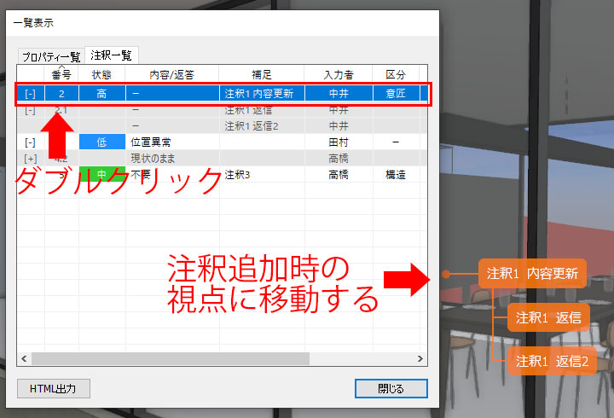The width and height of the screenshot is (614, 418).
Task: Click the orange 注釈1 内容更新 annotation label
Action: 532,275
